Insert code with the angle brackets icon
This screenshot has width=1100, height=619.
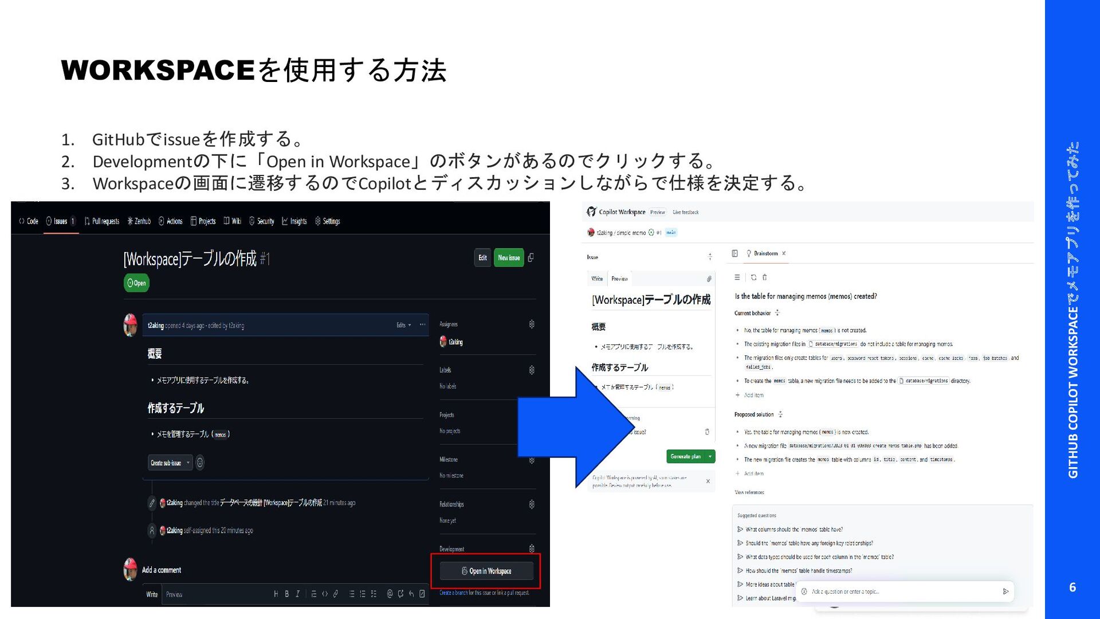point(325,594)
